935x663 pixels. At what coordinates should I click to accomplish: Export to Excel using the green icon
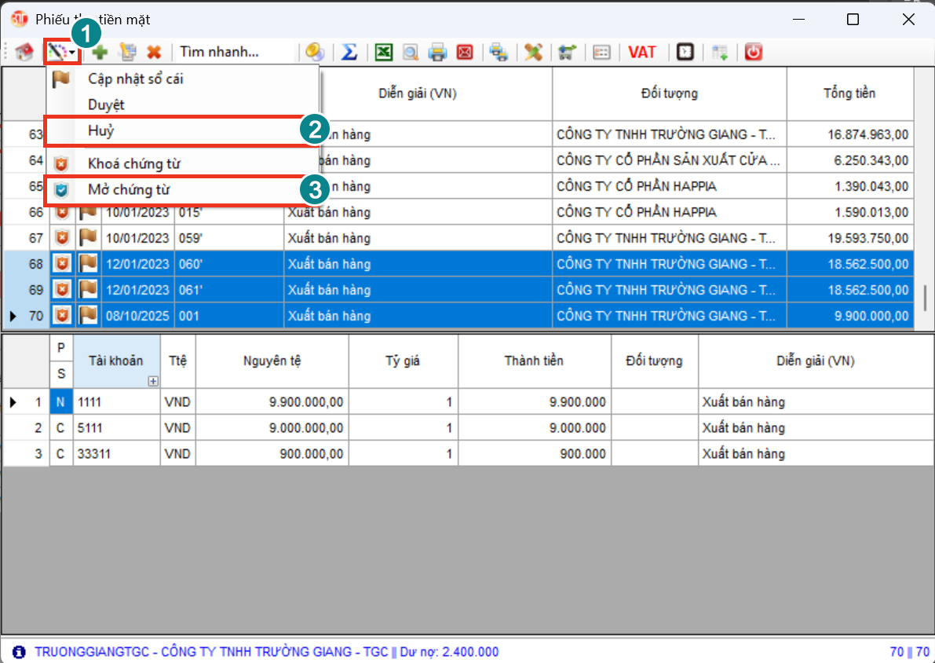(x=383, y=53)
